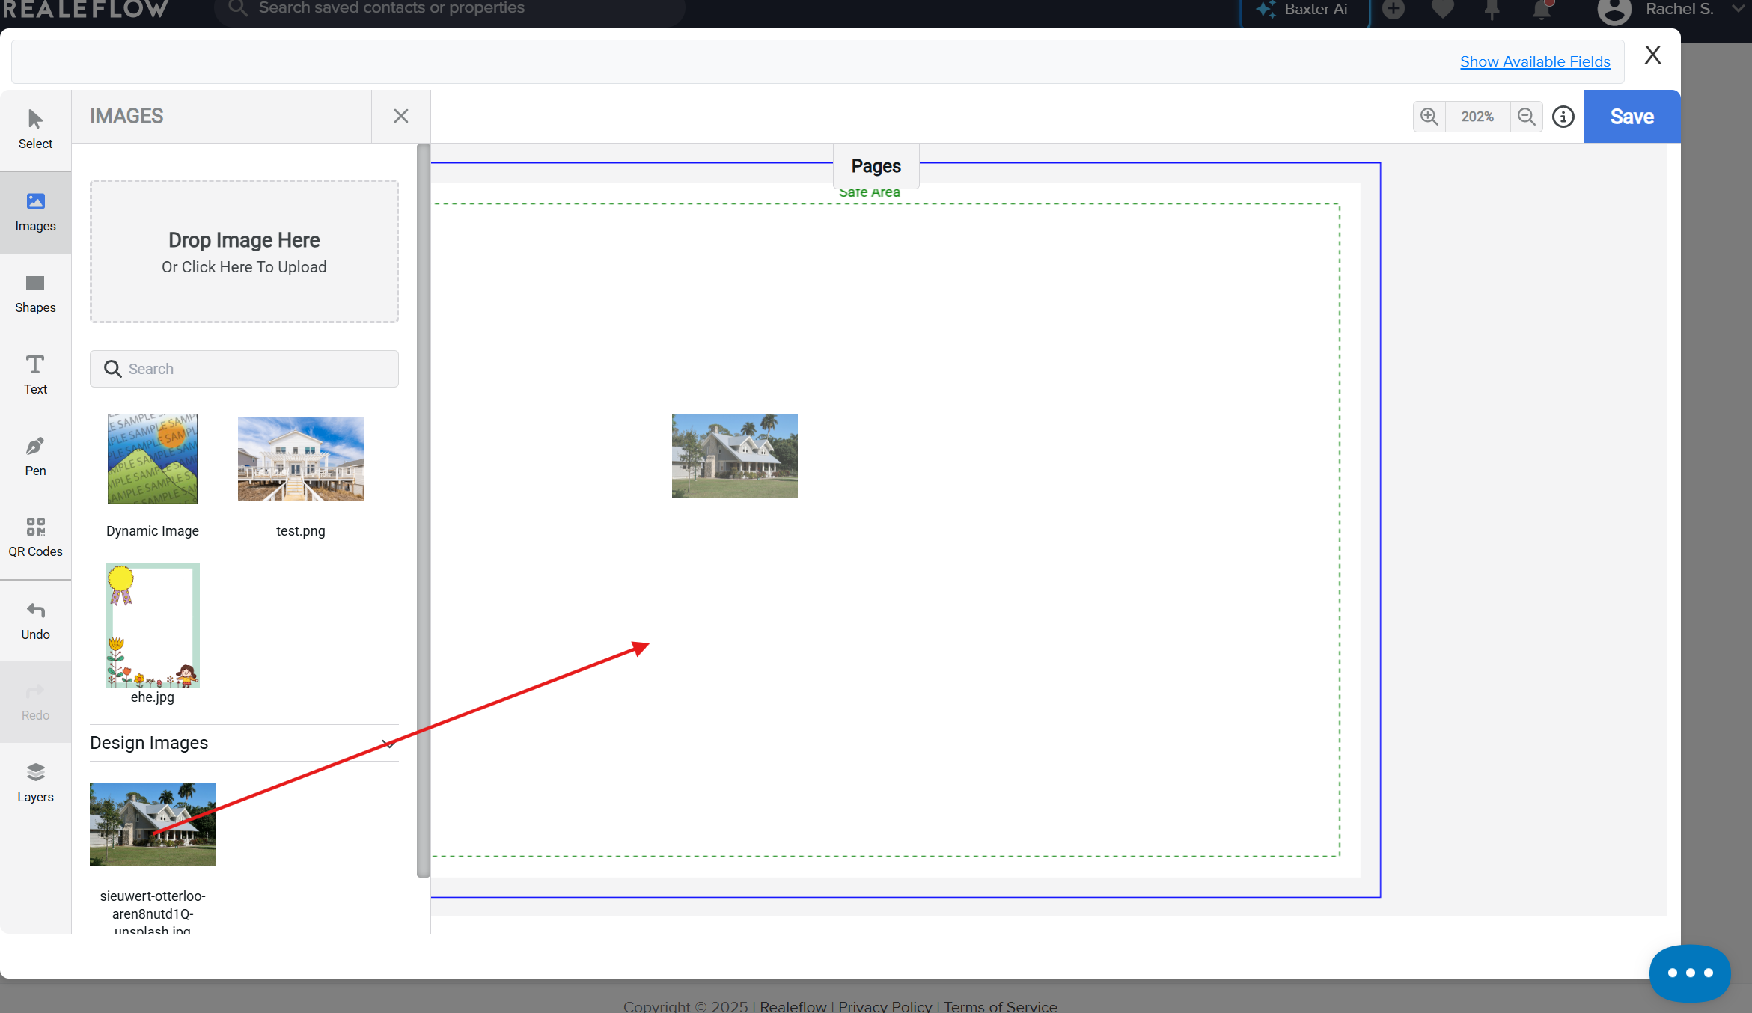
Task: Switch to the Images sidebar tab
Action: (x=35, y=212)
